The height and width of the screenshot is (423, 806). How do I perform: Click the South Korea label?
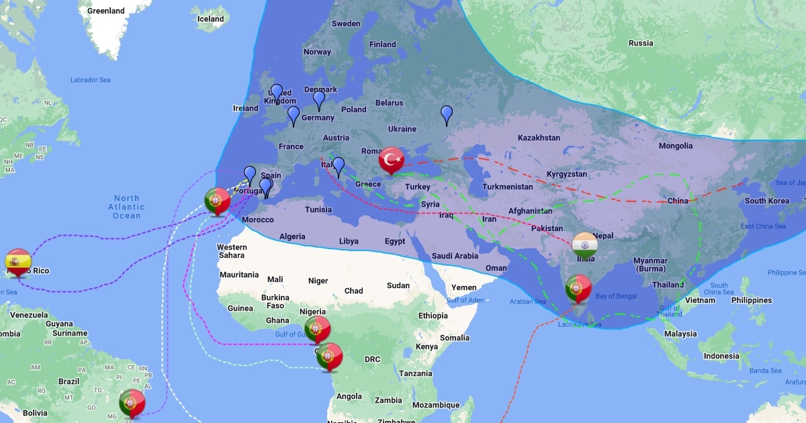pyautogui.click(x=767, y=201)
